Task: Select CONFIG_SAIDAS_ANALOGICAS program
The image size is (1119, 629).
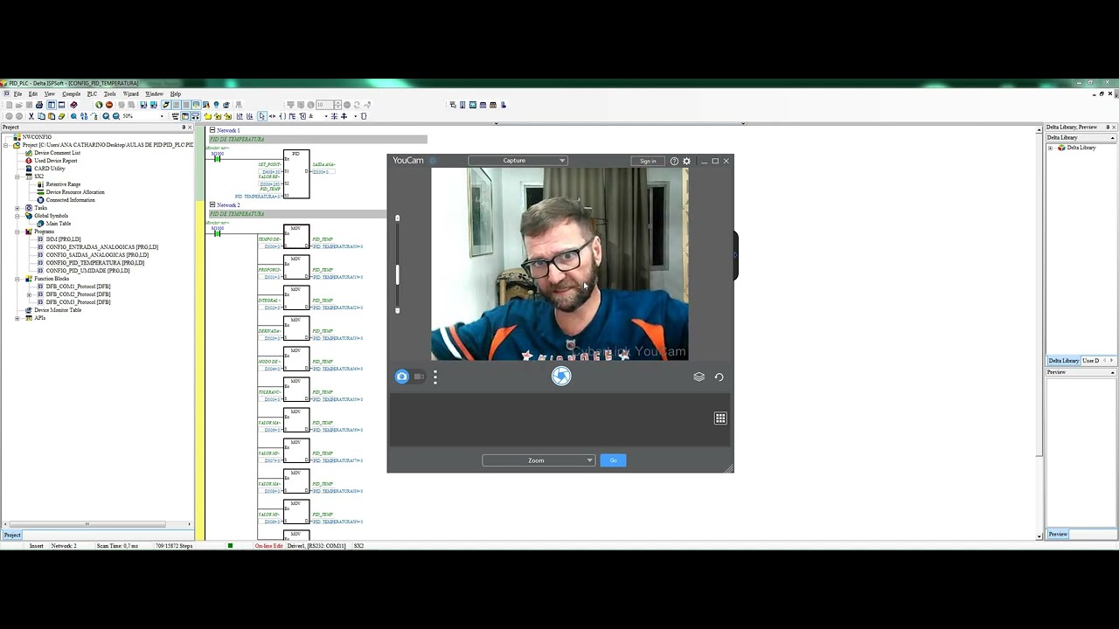Action: (97, 255)
